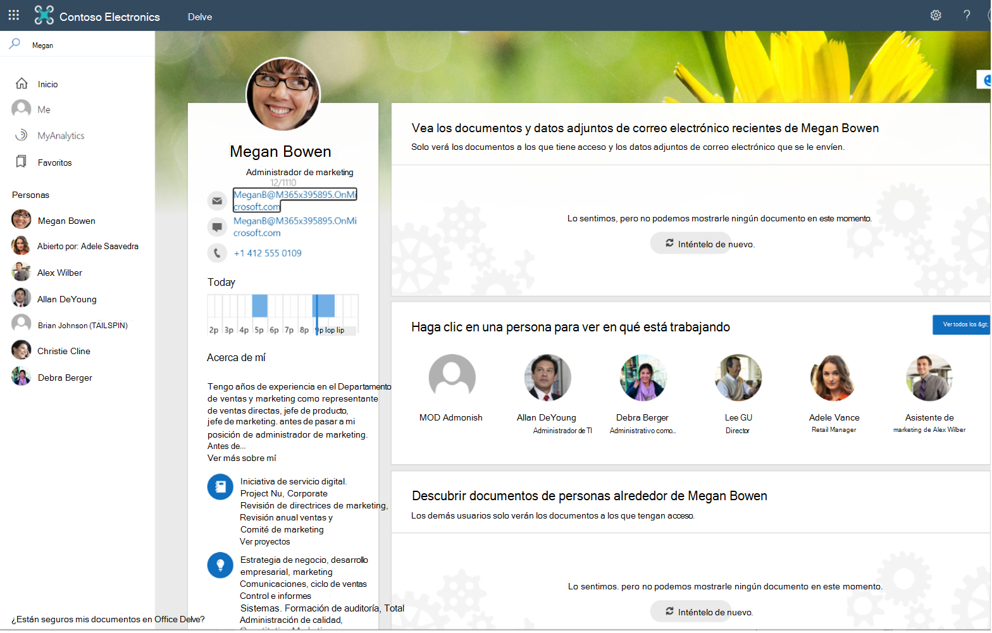Click the projects notebook icon
992x633 pixels.
(220, 487)
